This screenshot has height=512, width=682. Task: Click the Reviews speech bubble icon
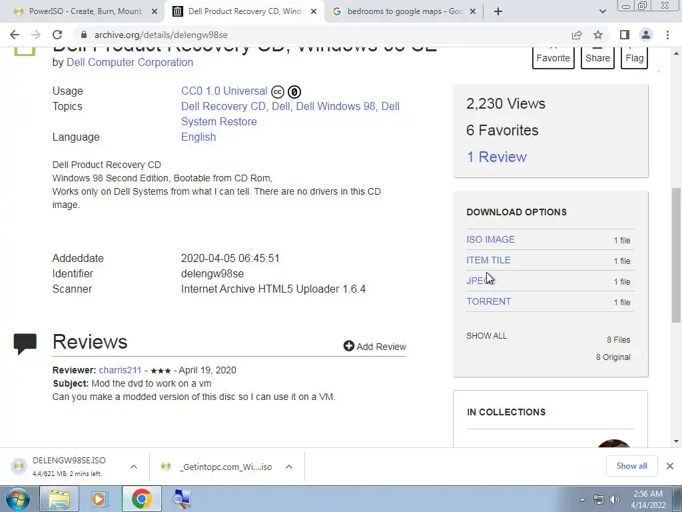coord(25,344)
